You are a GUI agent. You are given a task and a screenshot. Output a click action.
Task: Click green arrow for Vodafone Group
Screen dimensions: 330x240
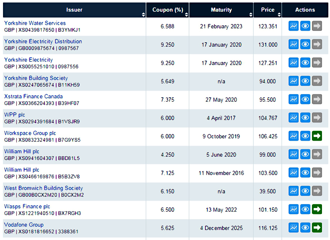tap(317, 228)
